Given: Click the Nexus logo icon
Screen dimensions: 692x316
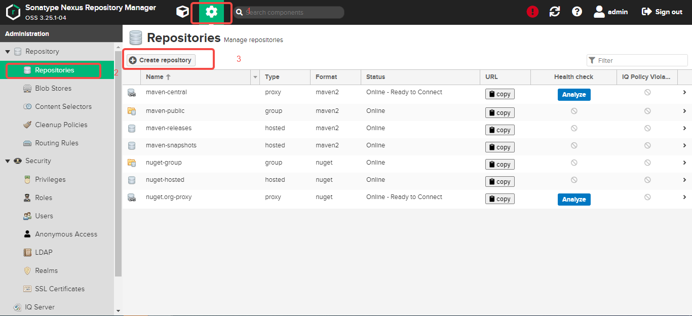Looking at the screenshot, I should click(13, 12).
